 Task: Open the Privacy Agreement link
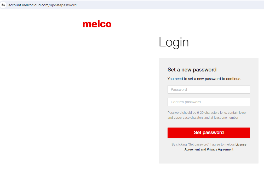click(x=220, y=149)
